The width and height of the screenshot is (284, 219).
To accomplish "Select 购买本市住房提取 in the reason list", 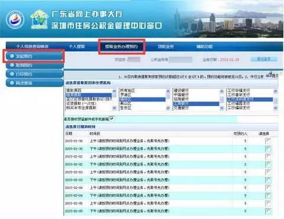I will (x=81, y=108).
